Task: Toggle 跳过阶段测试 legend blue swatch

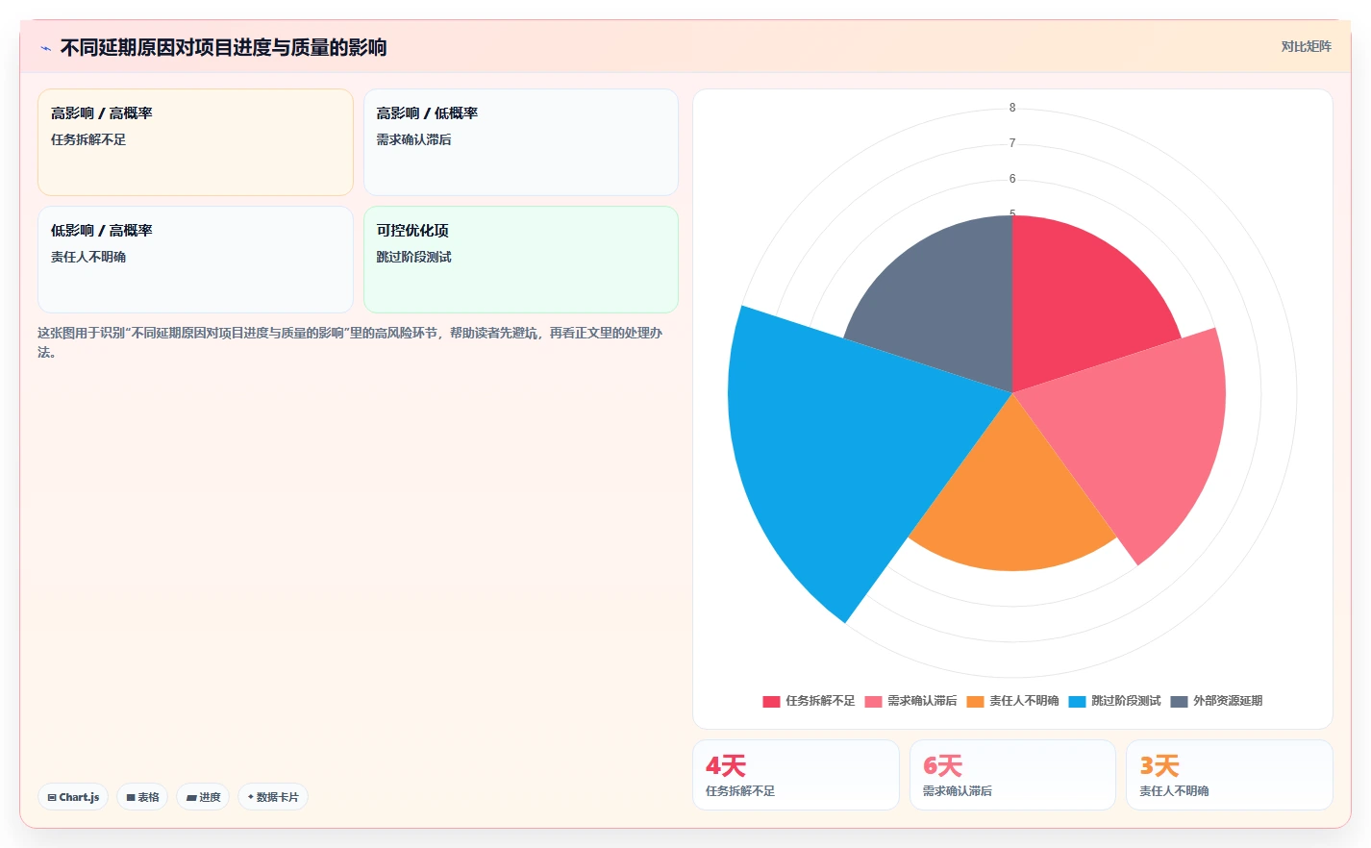Action: coord(1077,701)
